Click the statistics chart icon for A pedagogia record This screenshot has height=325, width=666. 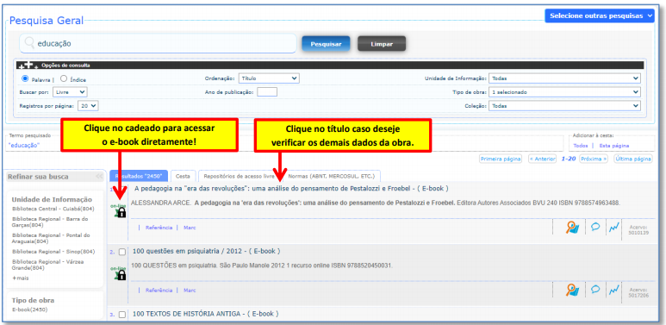pyautogui.click(x=613, y=228)
